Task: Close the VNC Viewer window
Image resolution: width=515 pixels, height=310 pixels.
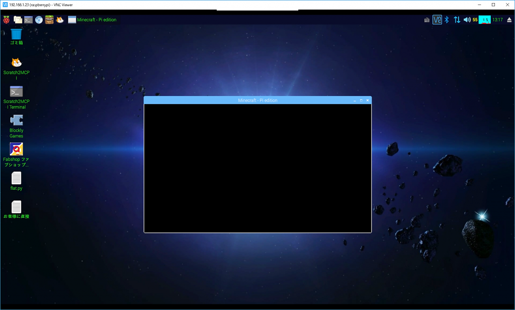Action: coord(507,5)
